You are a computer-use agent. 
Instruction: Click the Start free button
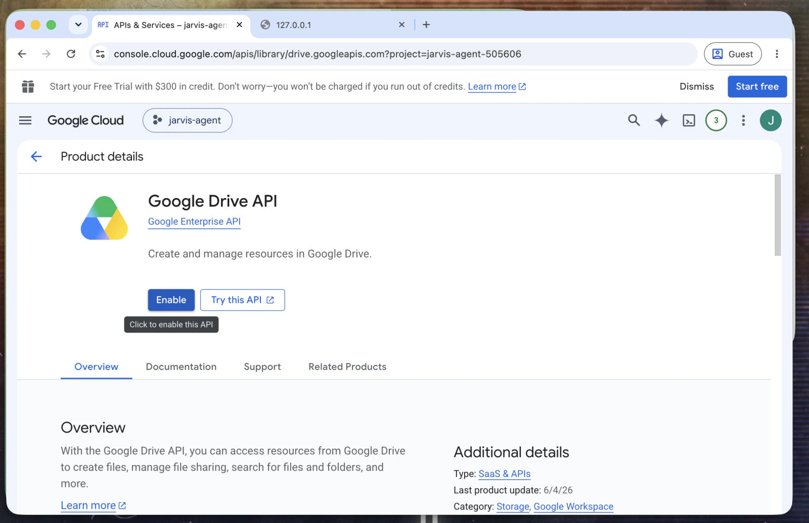tap(757, 86)
